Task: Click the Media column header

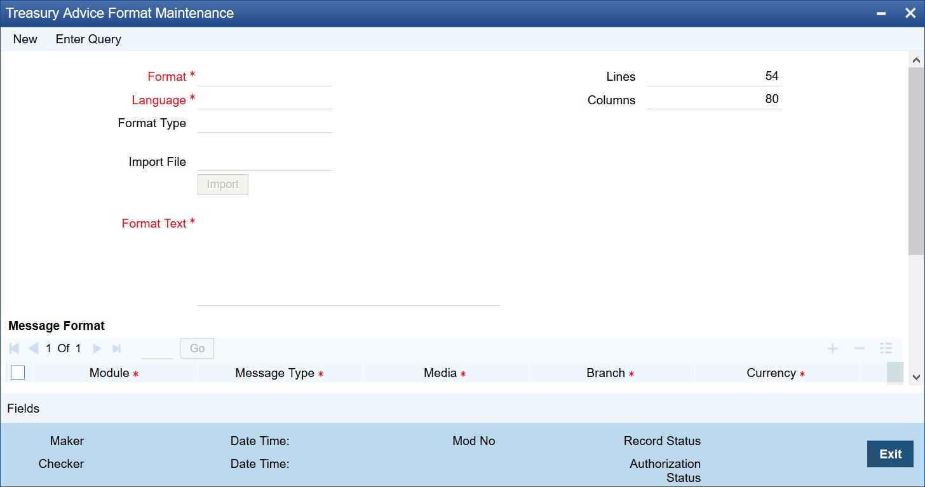Action: [x=445, y=373]
